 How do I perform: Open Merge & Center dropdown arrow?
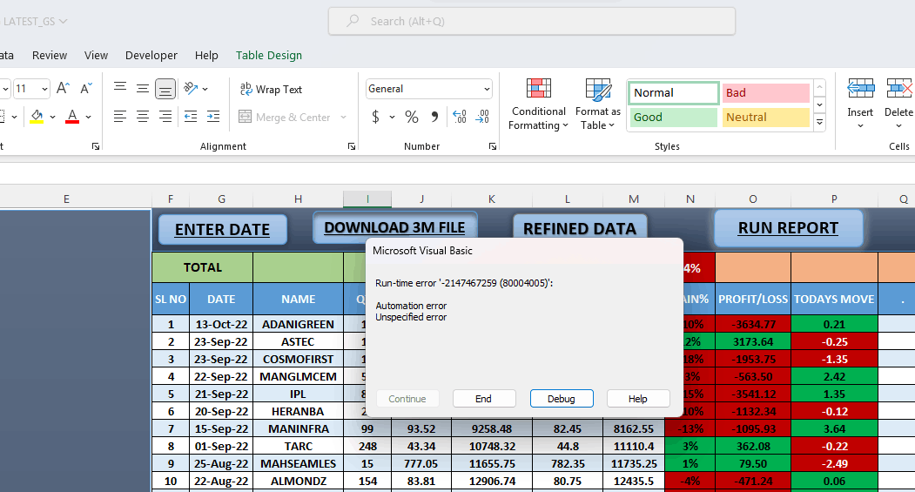(x=343, y=118)
